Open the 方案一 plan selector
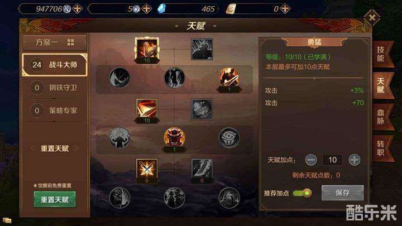The height and width of the screenshot is (226, 402). tap(55, 42)
